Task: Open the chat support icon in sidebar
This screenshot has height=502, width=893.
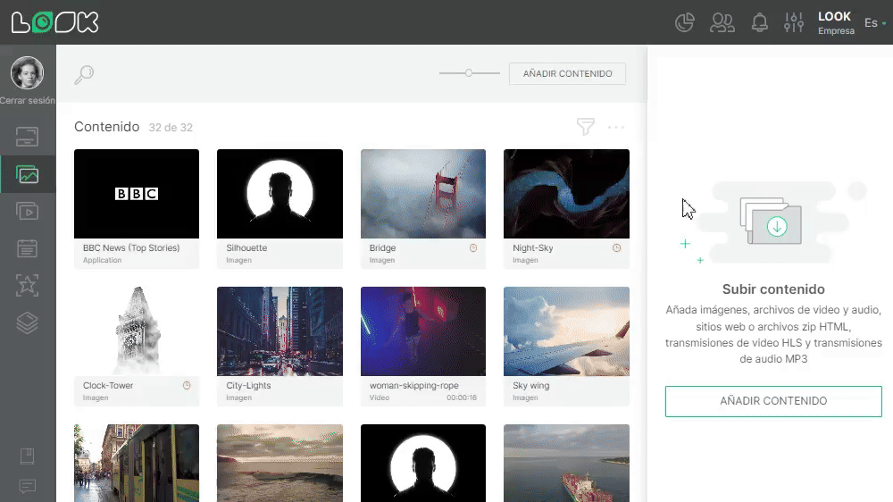Action: pyautogui.click(x=28, y=486)
